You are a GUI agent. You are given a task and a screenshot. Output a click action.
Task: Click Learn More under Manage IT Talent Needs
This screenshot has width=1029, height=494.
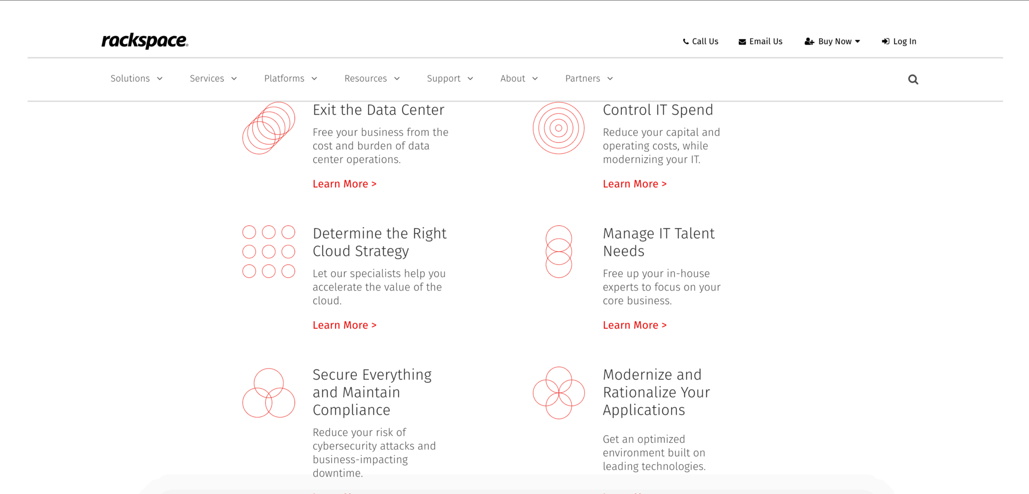click(x=634, y=325)
